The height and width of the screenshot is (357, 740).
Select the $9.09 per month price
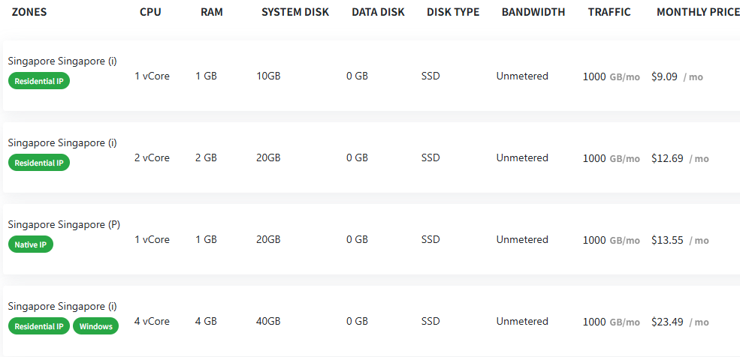tap(665, 76)
